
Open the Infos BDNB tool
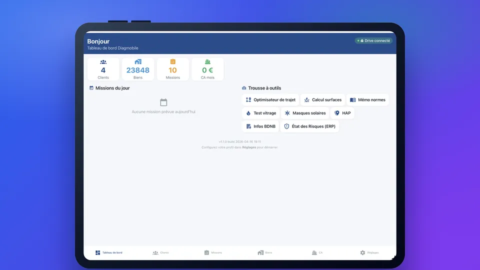260,126
